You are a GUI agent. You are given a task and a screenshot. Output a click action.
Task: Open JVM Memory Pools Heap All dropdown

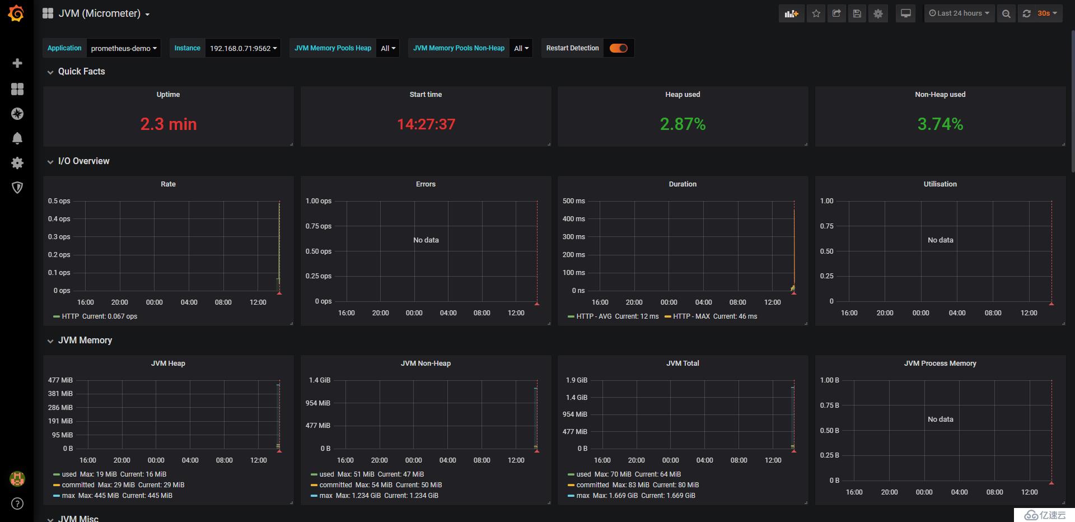coord(388,48)
